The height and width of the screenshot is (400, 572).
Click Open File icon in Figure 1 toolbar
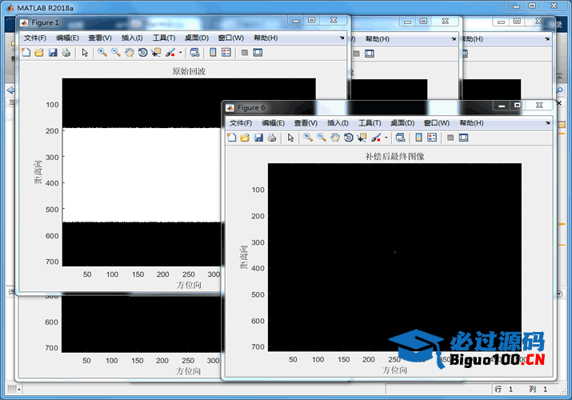(x=39, y=53)
